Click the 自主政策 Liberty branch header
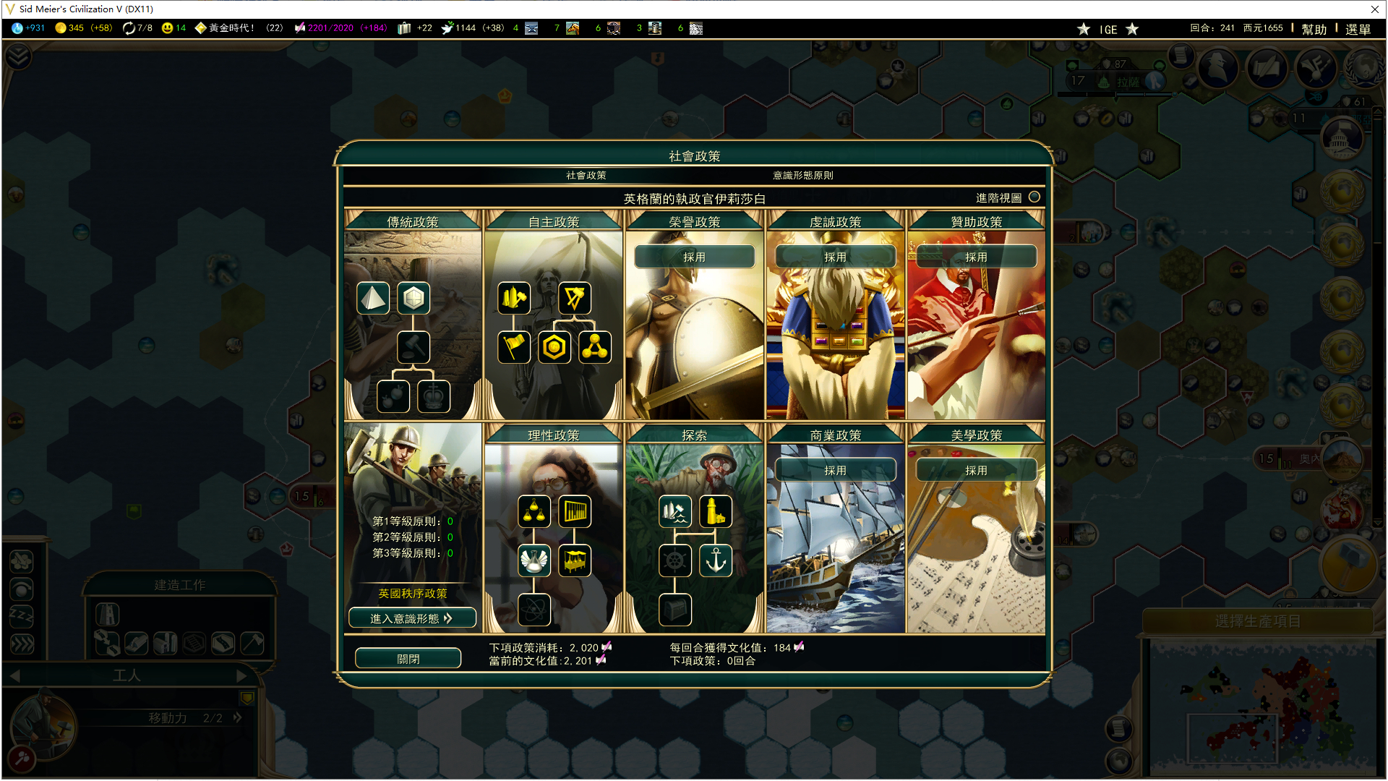The image size is (1388, 781). pyautogui.click(x=554, y=221)
